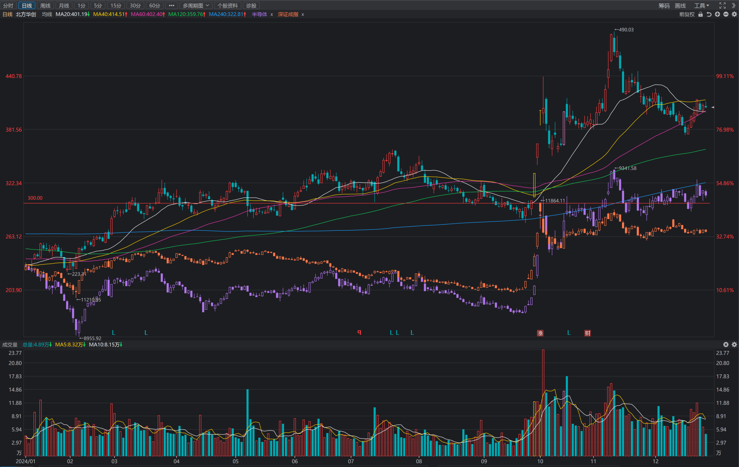The image size is (739, 467).
Task: Open more time periods ellipsis
Action: pos(171,5)
